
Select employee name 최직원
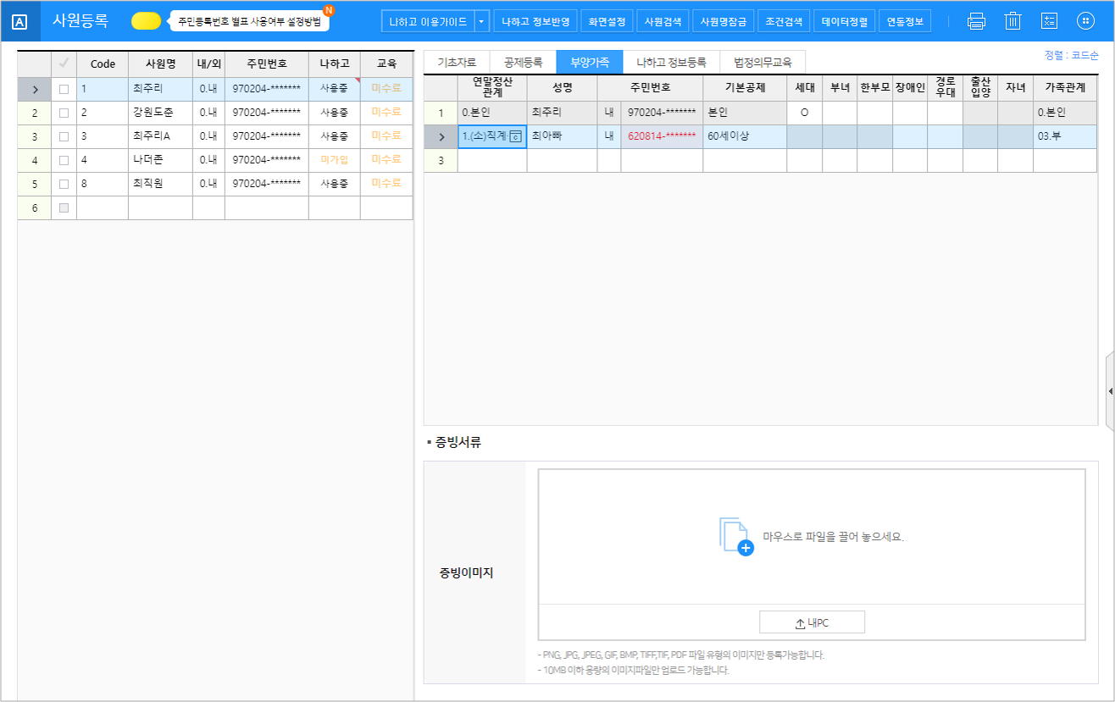point(160,183)
